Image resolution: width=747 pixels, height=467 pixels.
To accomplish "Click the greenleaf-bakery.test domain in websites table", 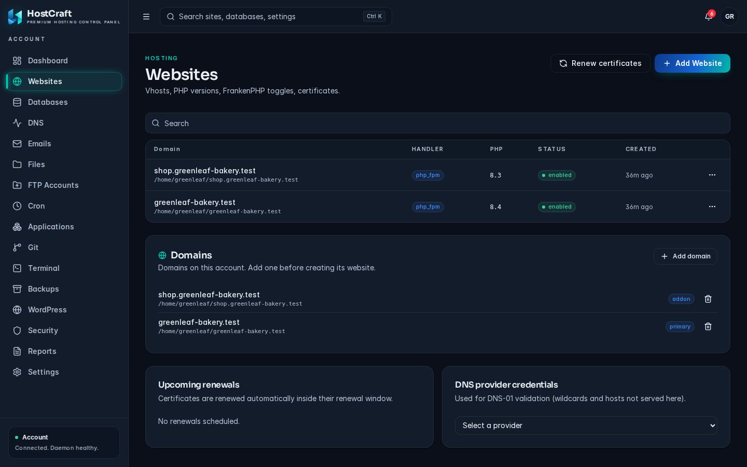I will tap(195, 202).
